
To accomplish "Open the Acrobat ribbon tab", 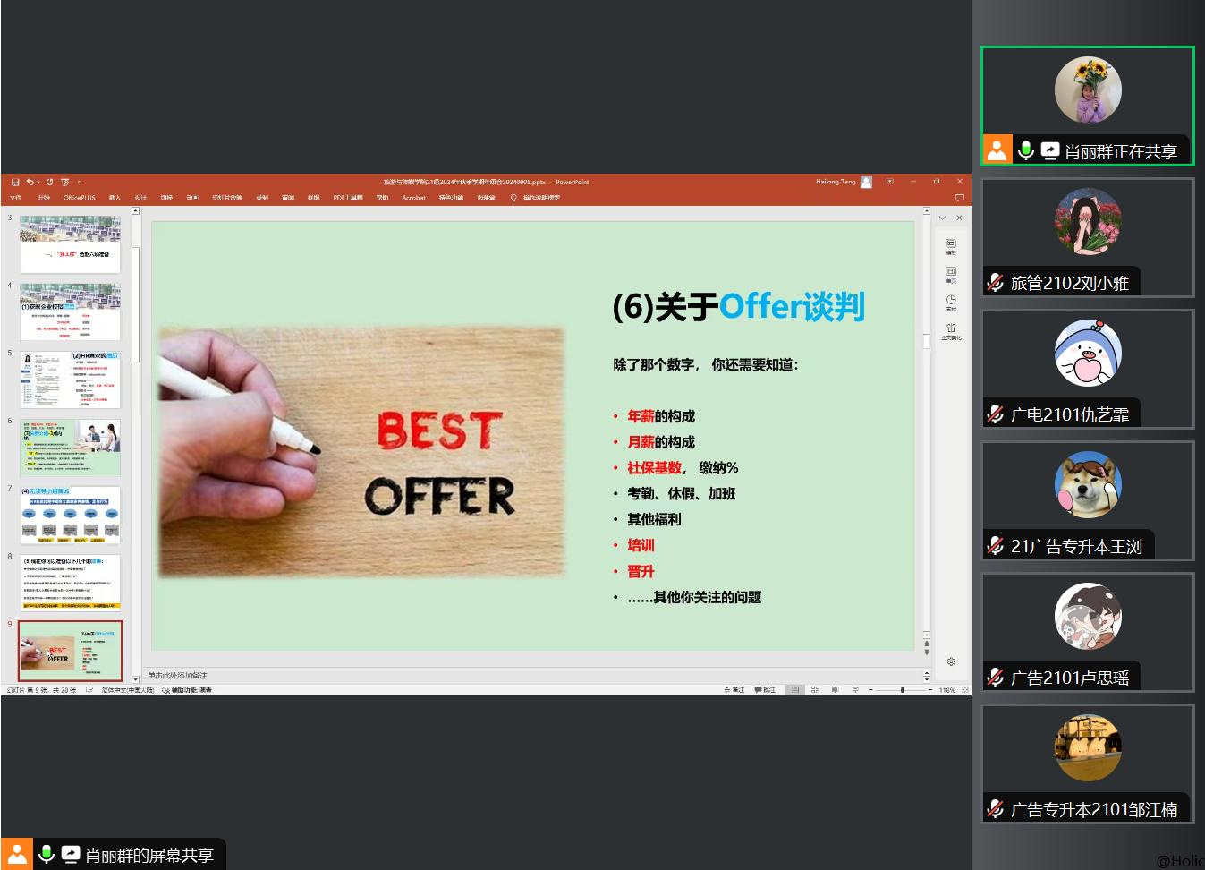I will click(413, 198).
